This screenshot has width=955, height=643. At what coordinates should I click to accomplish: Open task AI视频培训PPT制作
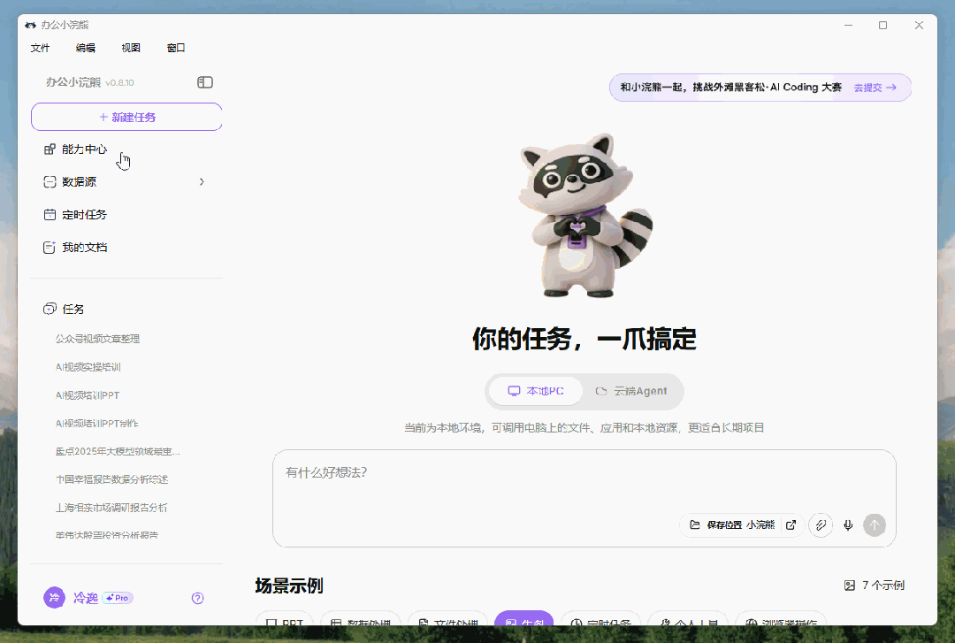click(x=97, y=423)
